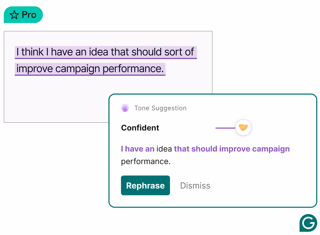Click purple suggestion text 'I have an'
The image size is (320, 235).
pyautogui.click(x=138, y=149)
